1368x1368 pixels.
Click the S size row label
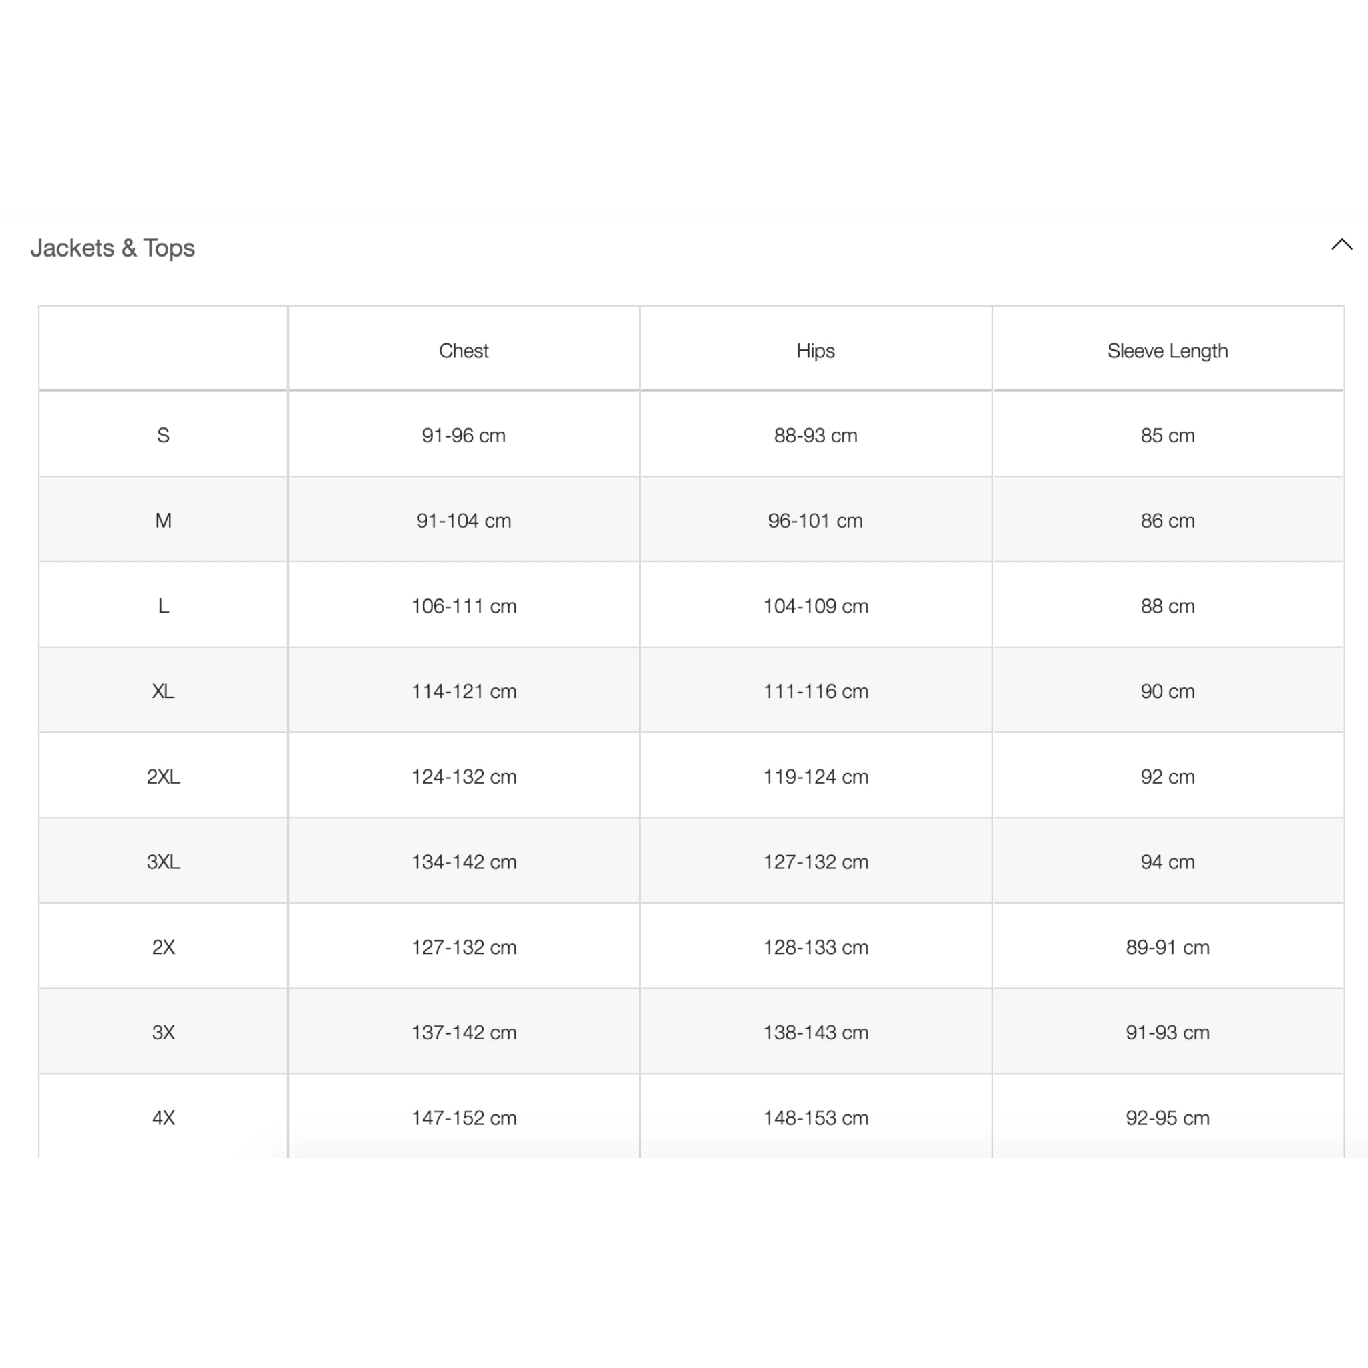click(x=164, y=436)
